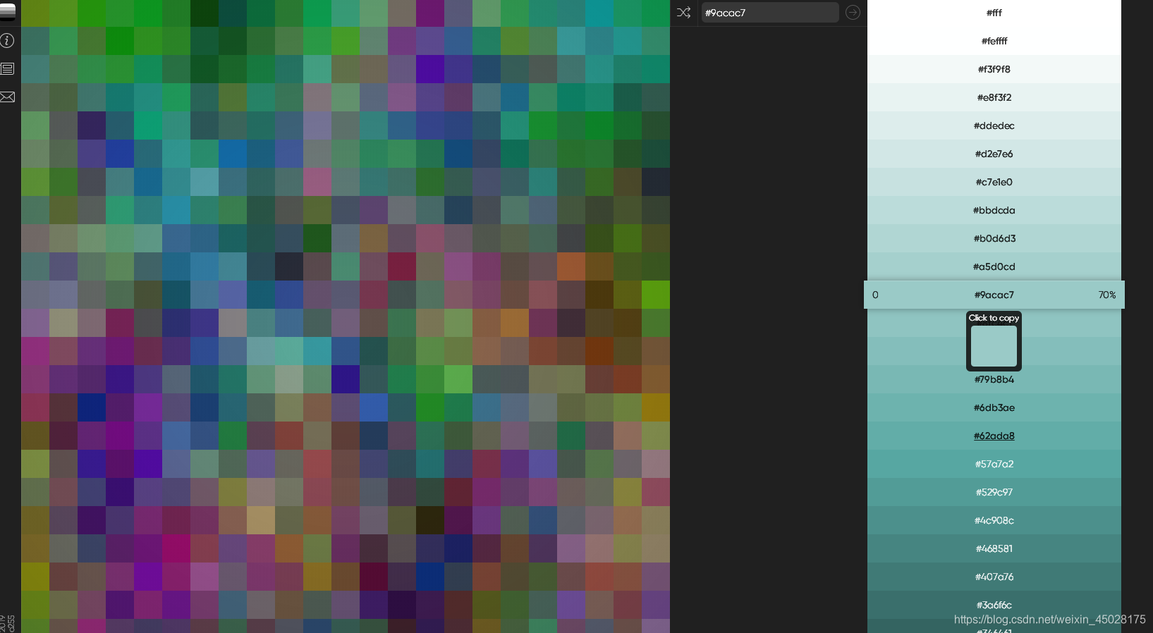Click the circled arrow go button
The width and height of the screenshot is (1153, 633).
click(853, 13)
